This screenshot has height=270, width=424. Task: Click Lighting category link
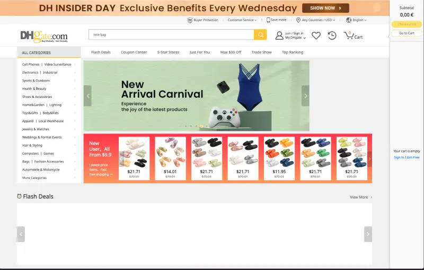(x=55, y=105)
